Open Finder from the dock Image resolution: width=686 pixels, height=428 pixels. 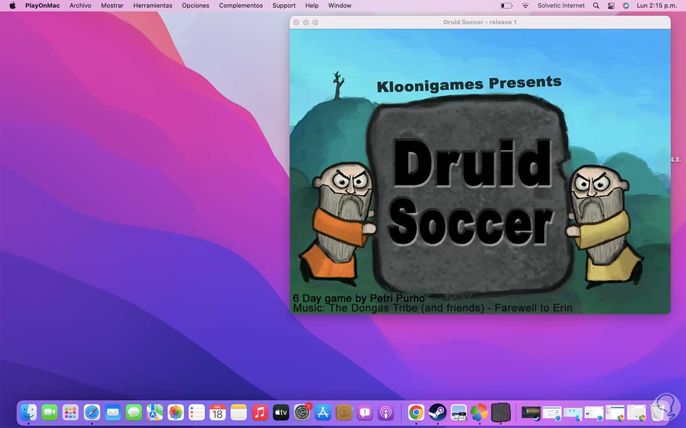pos(29,412)
